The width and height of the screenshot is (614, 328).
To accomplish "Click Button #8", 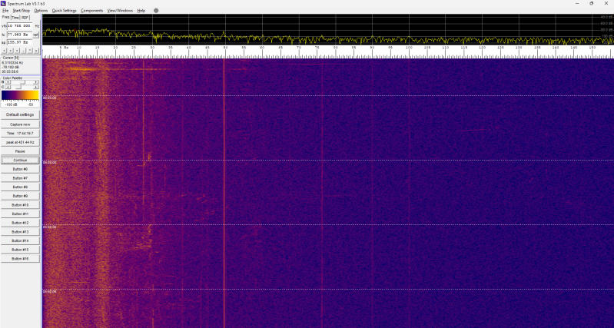I will (x=20, y=187).
